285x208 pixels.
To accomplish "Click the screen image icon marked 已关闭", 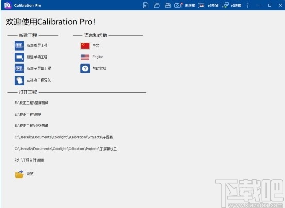I will [x=202, y=5].
